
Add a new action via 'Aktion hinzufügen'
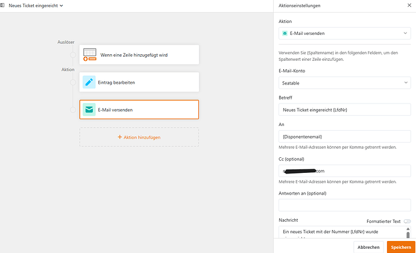click(139, 137)
